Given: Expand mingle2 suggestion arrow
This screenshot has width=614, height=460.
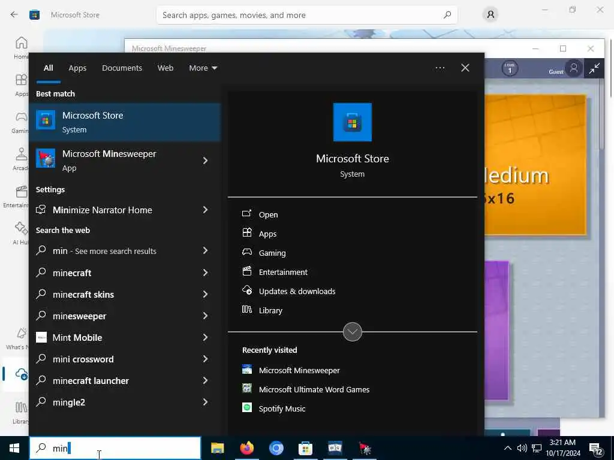Looking at the screenshot, I should (205, 402).
